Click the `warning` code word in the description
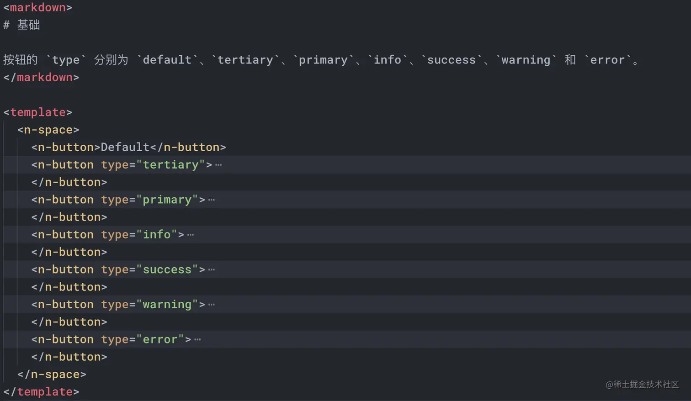 (526, 60)
